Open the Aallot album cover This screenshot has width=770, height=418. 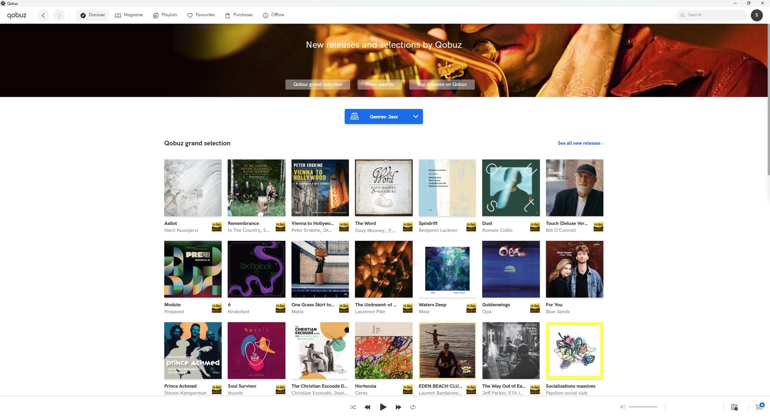(193, 188)
